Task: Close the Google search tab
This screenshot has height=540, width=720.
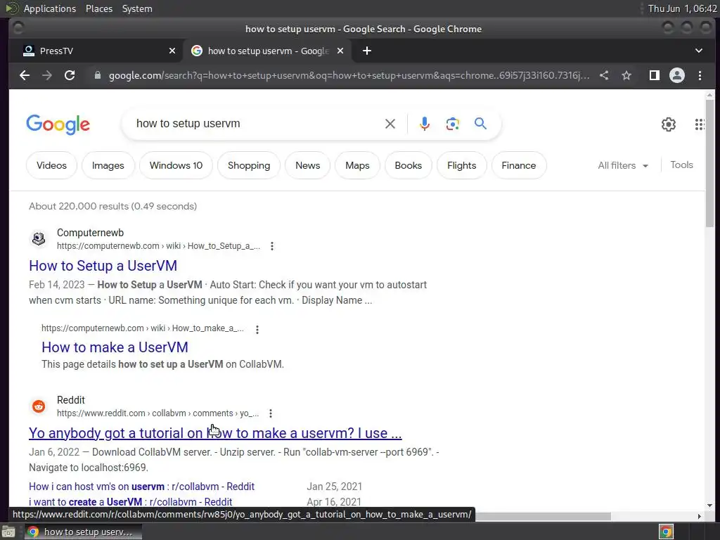Action: (340, 51)
